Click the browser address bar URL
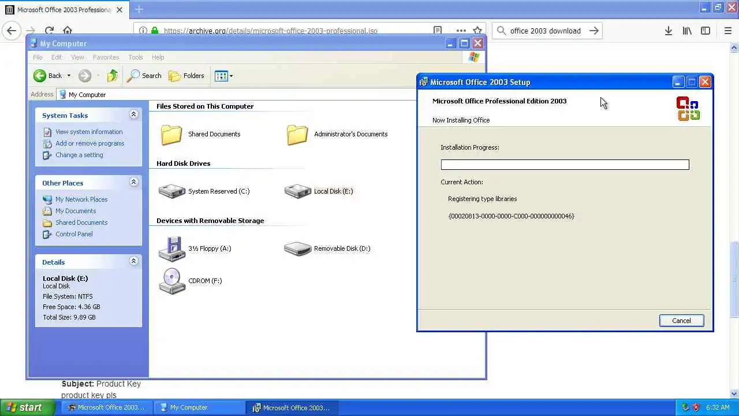The height and width of the screenshot is (416, 739). coord(271,31)
